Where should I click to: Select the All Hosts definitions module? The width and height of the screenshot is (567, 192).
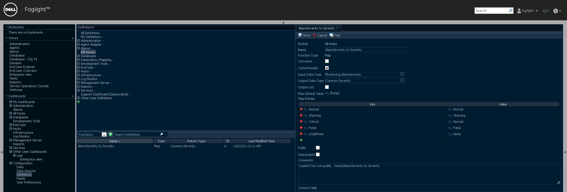click(88, 52)
